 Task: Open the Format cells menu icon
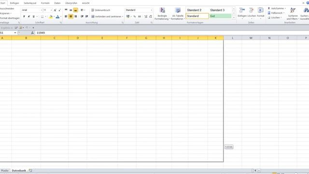pos(261,10)
